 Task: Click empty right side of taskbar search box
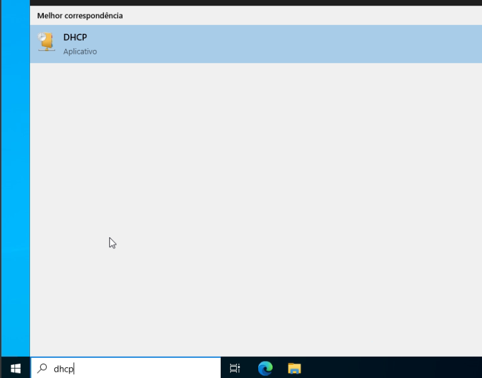pyautogui.click(x=188, y=369)
